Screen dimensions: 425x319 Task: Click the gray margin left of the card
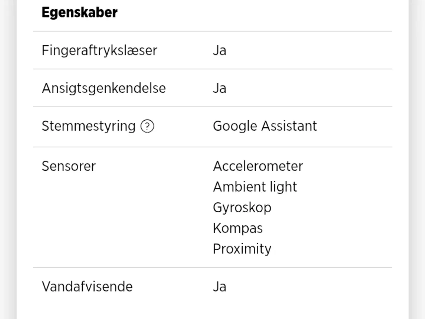tap(8, 159)
